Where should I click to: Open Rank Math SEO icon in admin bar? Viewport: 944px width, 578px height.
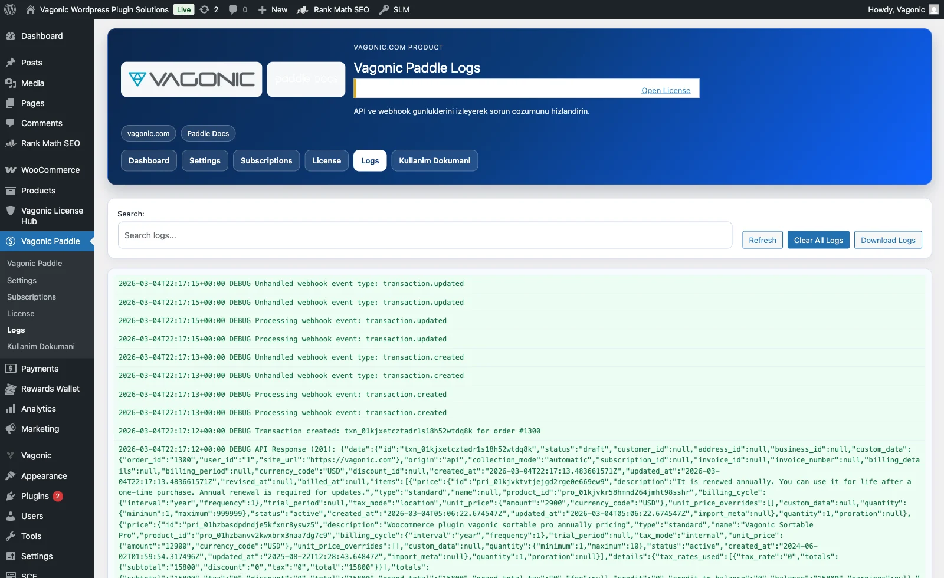(303, 9)
